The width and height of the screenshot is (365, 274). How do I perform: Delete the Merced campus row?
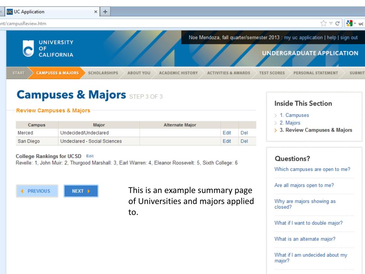pyautogui.click(x=244, y=133)
